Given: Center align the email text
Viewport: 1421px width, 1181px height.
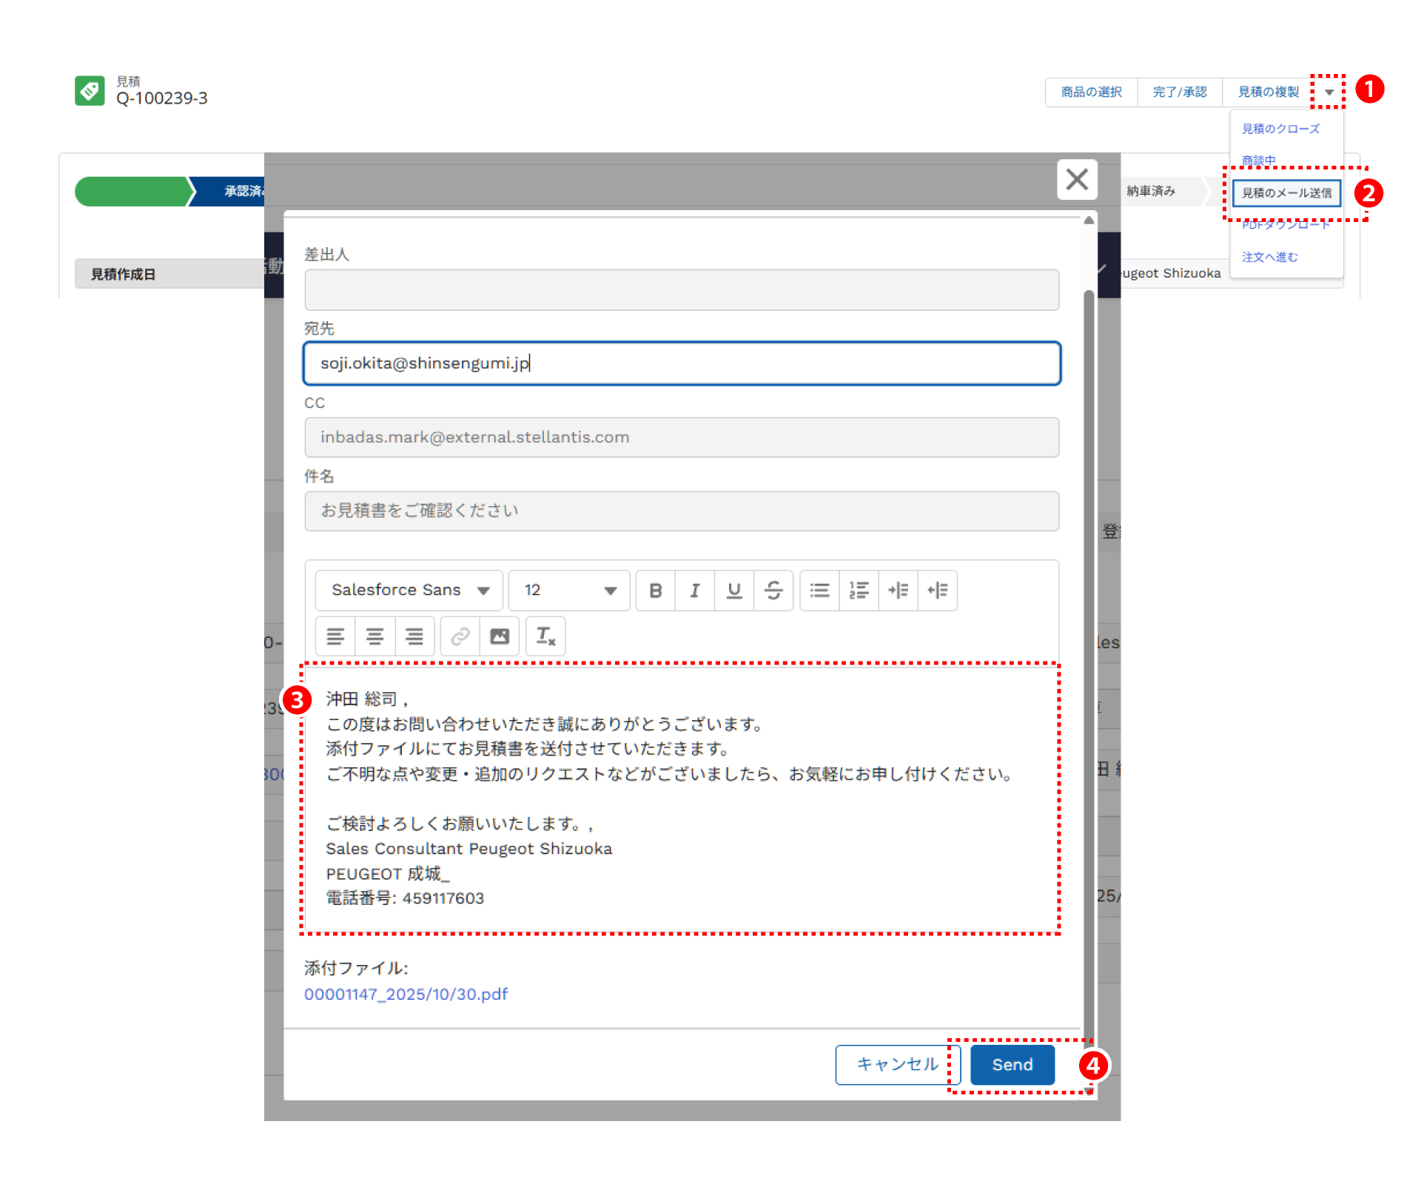Looking at the screenshot, I should (x=374, y=636).
